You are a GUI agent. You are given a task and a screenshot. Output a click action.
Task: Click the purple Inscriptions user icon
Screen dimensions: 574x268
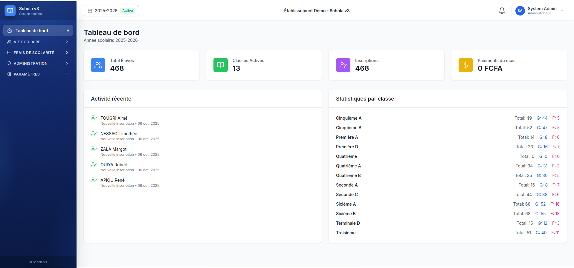(x=343, y=65)
